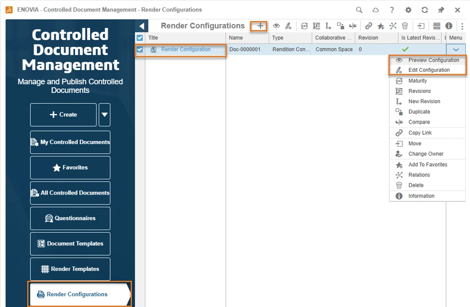Sort by the Name column header

(247, 38)
